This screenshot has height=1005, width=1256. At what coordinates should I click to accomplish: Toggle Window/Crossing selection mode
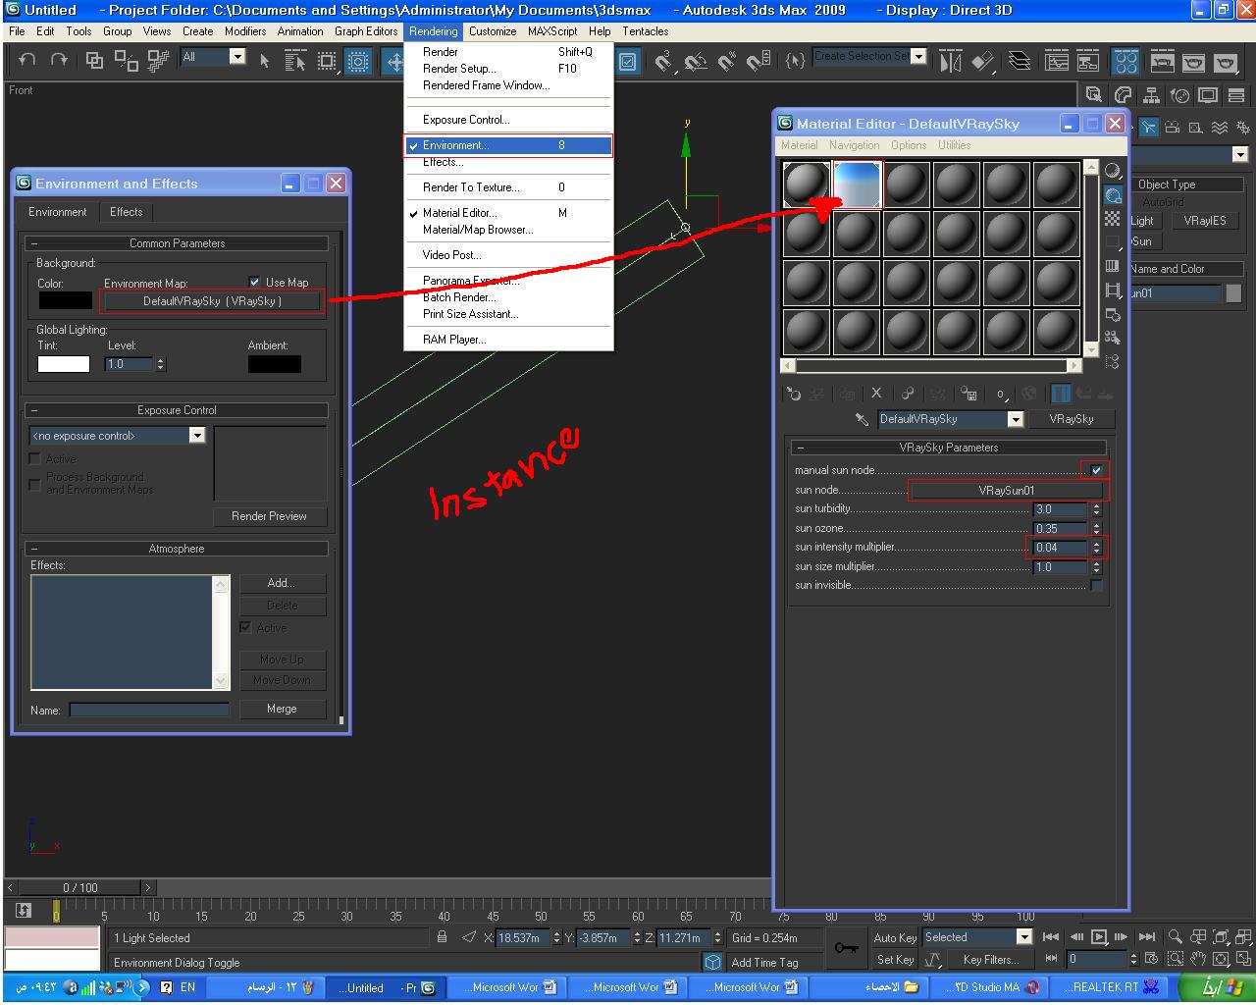coord(358,61)
